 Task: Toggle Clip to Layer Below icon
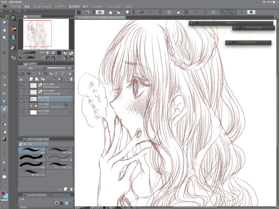click(x=28, y=73)
